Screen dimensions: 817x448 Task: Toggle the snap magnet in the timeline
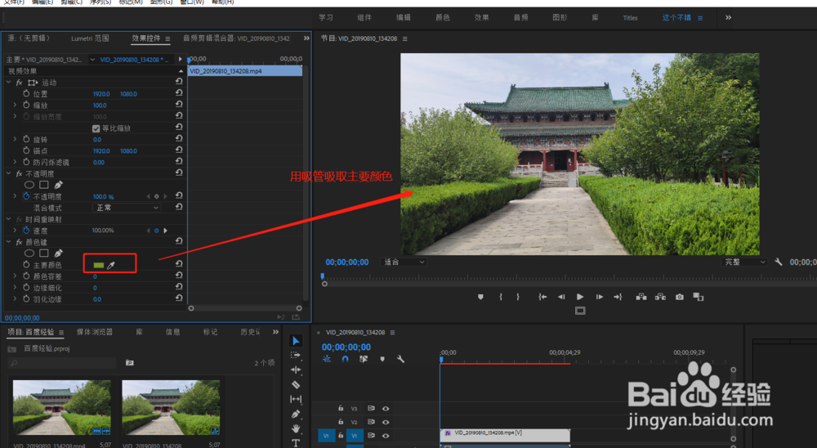(345, 360)
